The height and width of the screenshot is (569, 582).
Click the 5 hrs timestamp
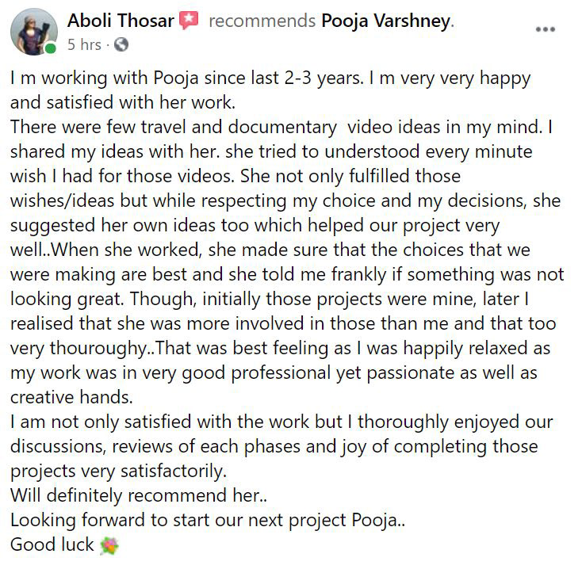click(x=85, y=44)
